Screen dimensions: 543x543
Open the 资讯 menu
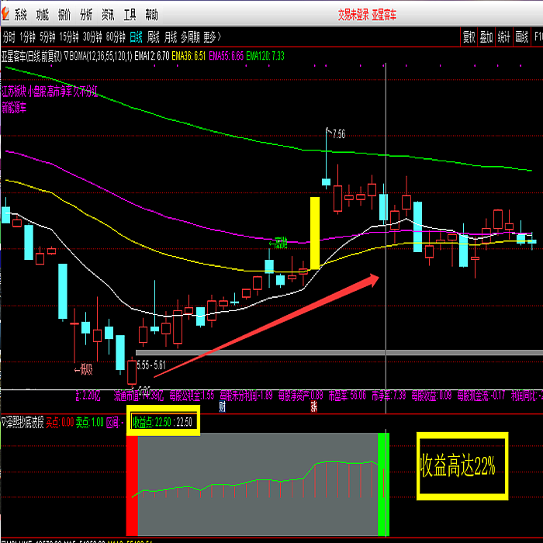(x=108, y=15)
